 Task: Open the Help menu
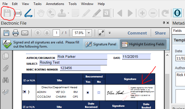click(101, 4)
